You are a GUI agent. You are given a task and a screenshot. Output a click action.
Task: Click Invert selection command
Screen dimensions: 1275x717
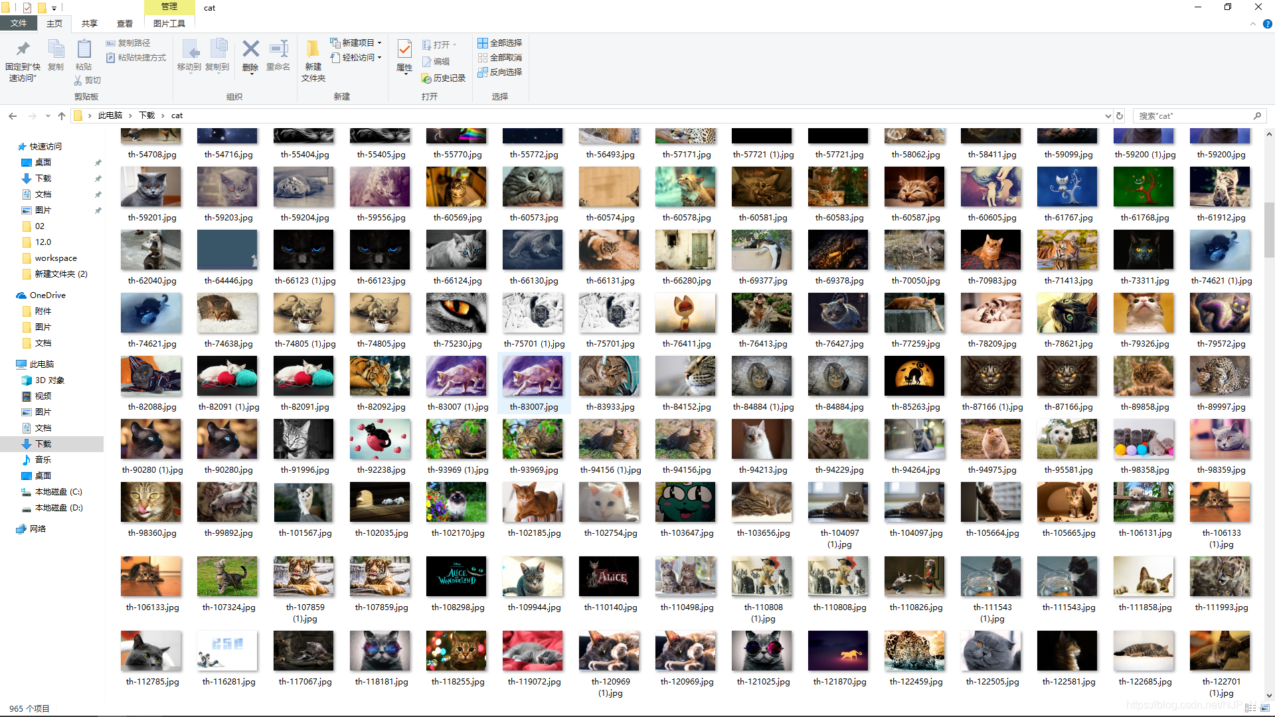[499, 72]
